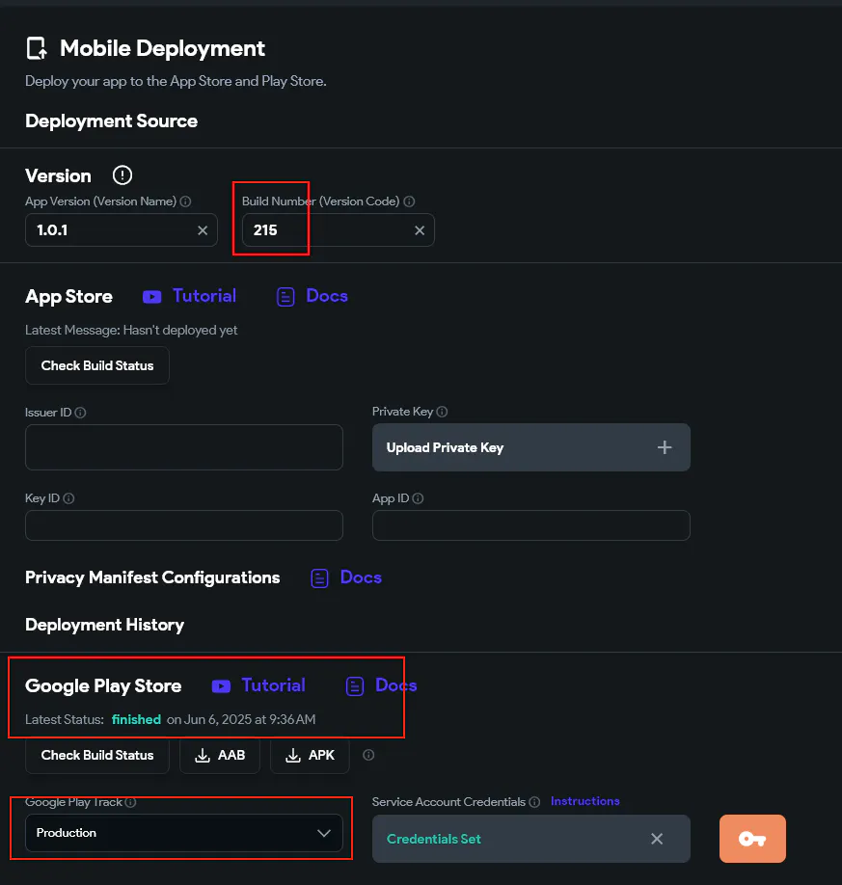Show Private Key info icon
The image size is (842, 885).
pyautogui.click(x=442, y=412)
